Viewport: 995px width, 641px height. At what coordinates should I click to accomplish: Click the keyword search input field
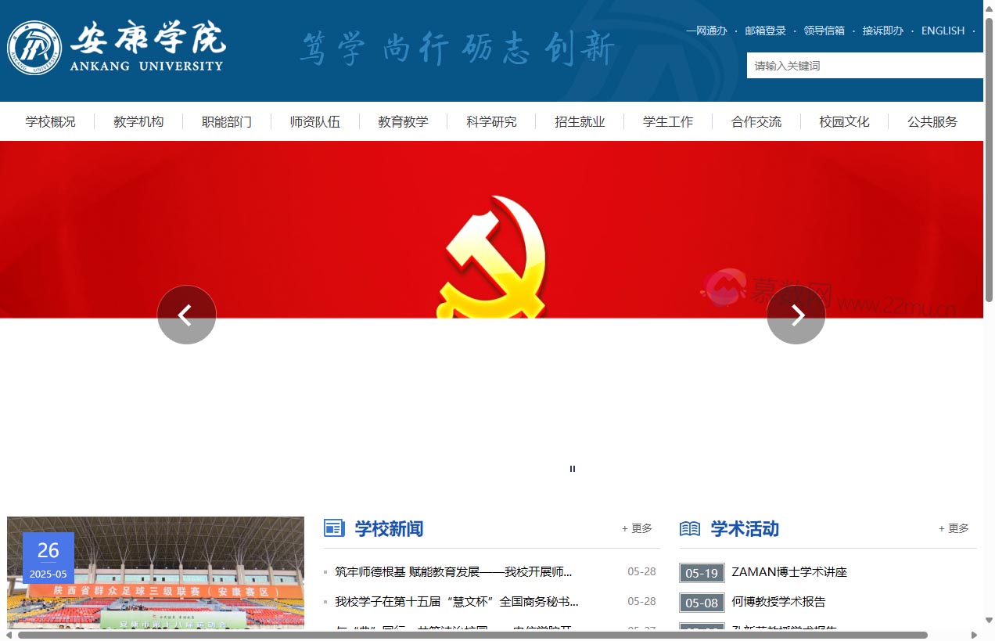pyautogui.click(x=864, y=66)
